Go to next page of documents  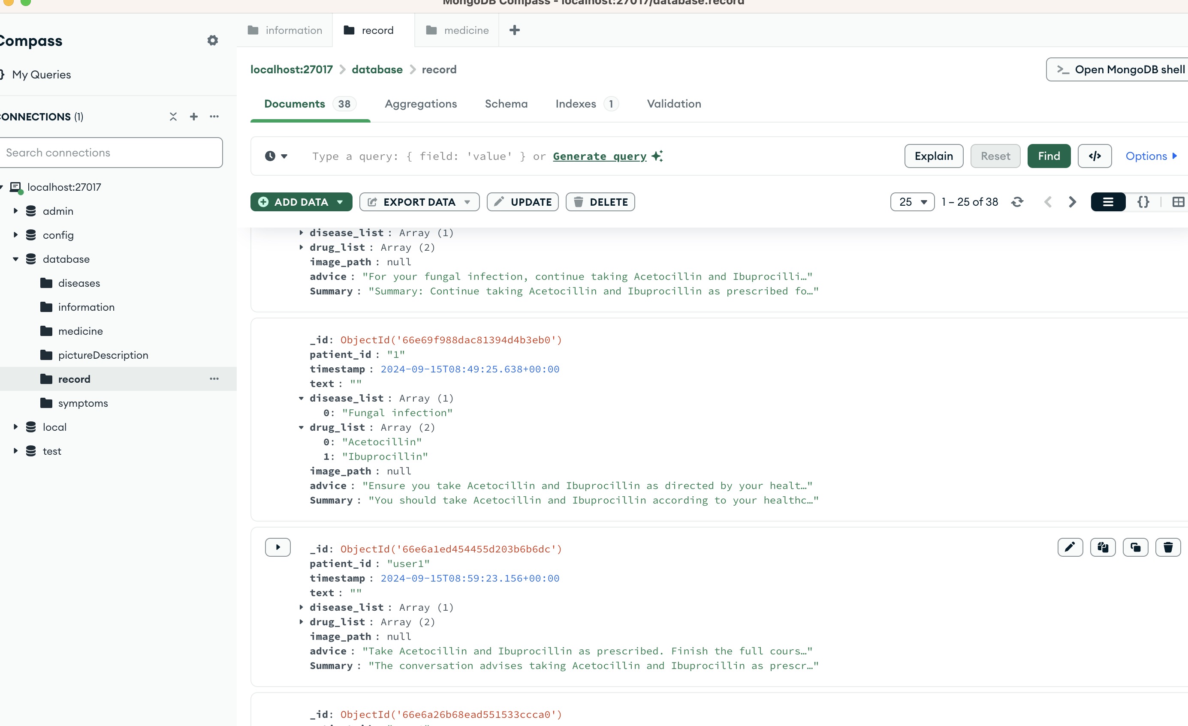[x=1072, y=202]
